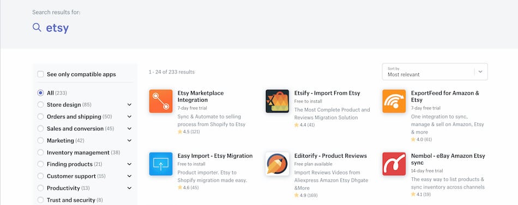Open ExportFeed for Amazon & Etsy title
This screenshot has height=205, width=518.
[x=445, y=97]
